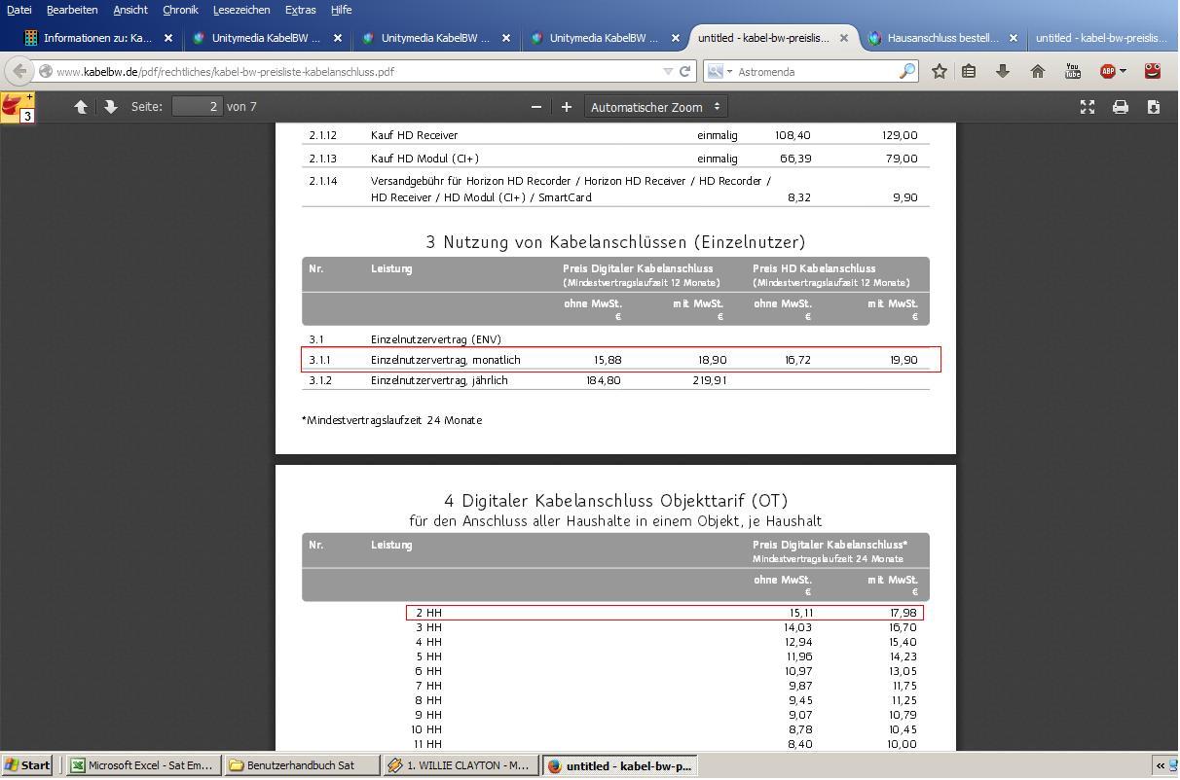Zoom out with the minus button

pos(535,107)
